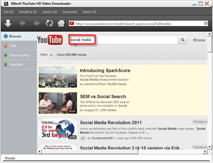This screenshot has height=163, width=213.
Task: Open the satmetrixofficial channel link
Action: click(x=94, y=84)
